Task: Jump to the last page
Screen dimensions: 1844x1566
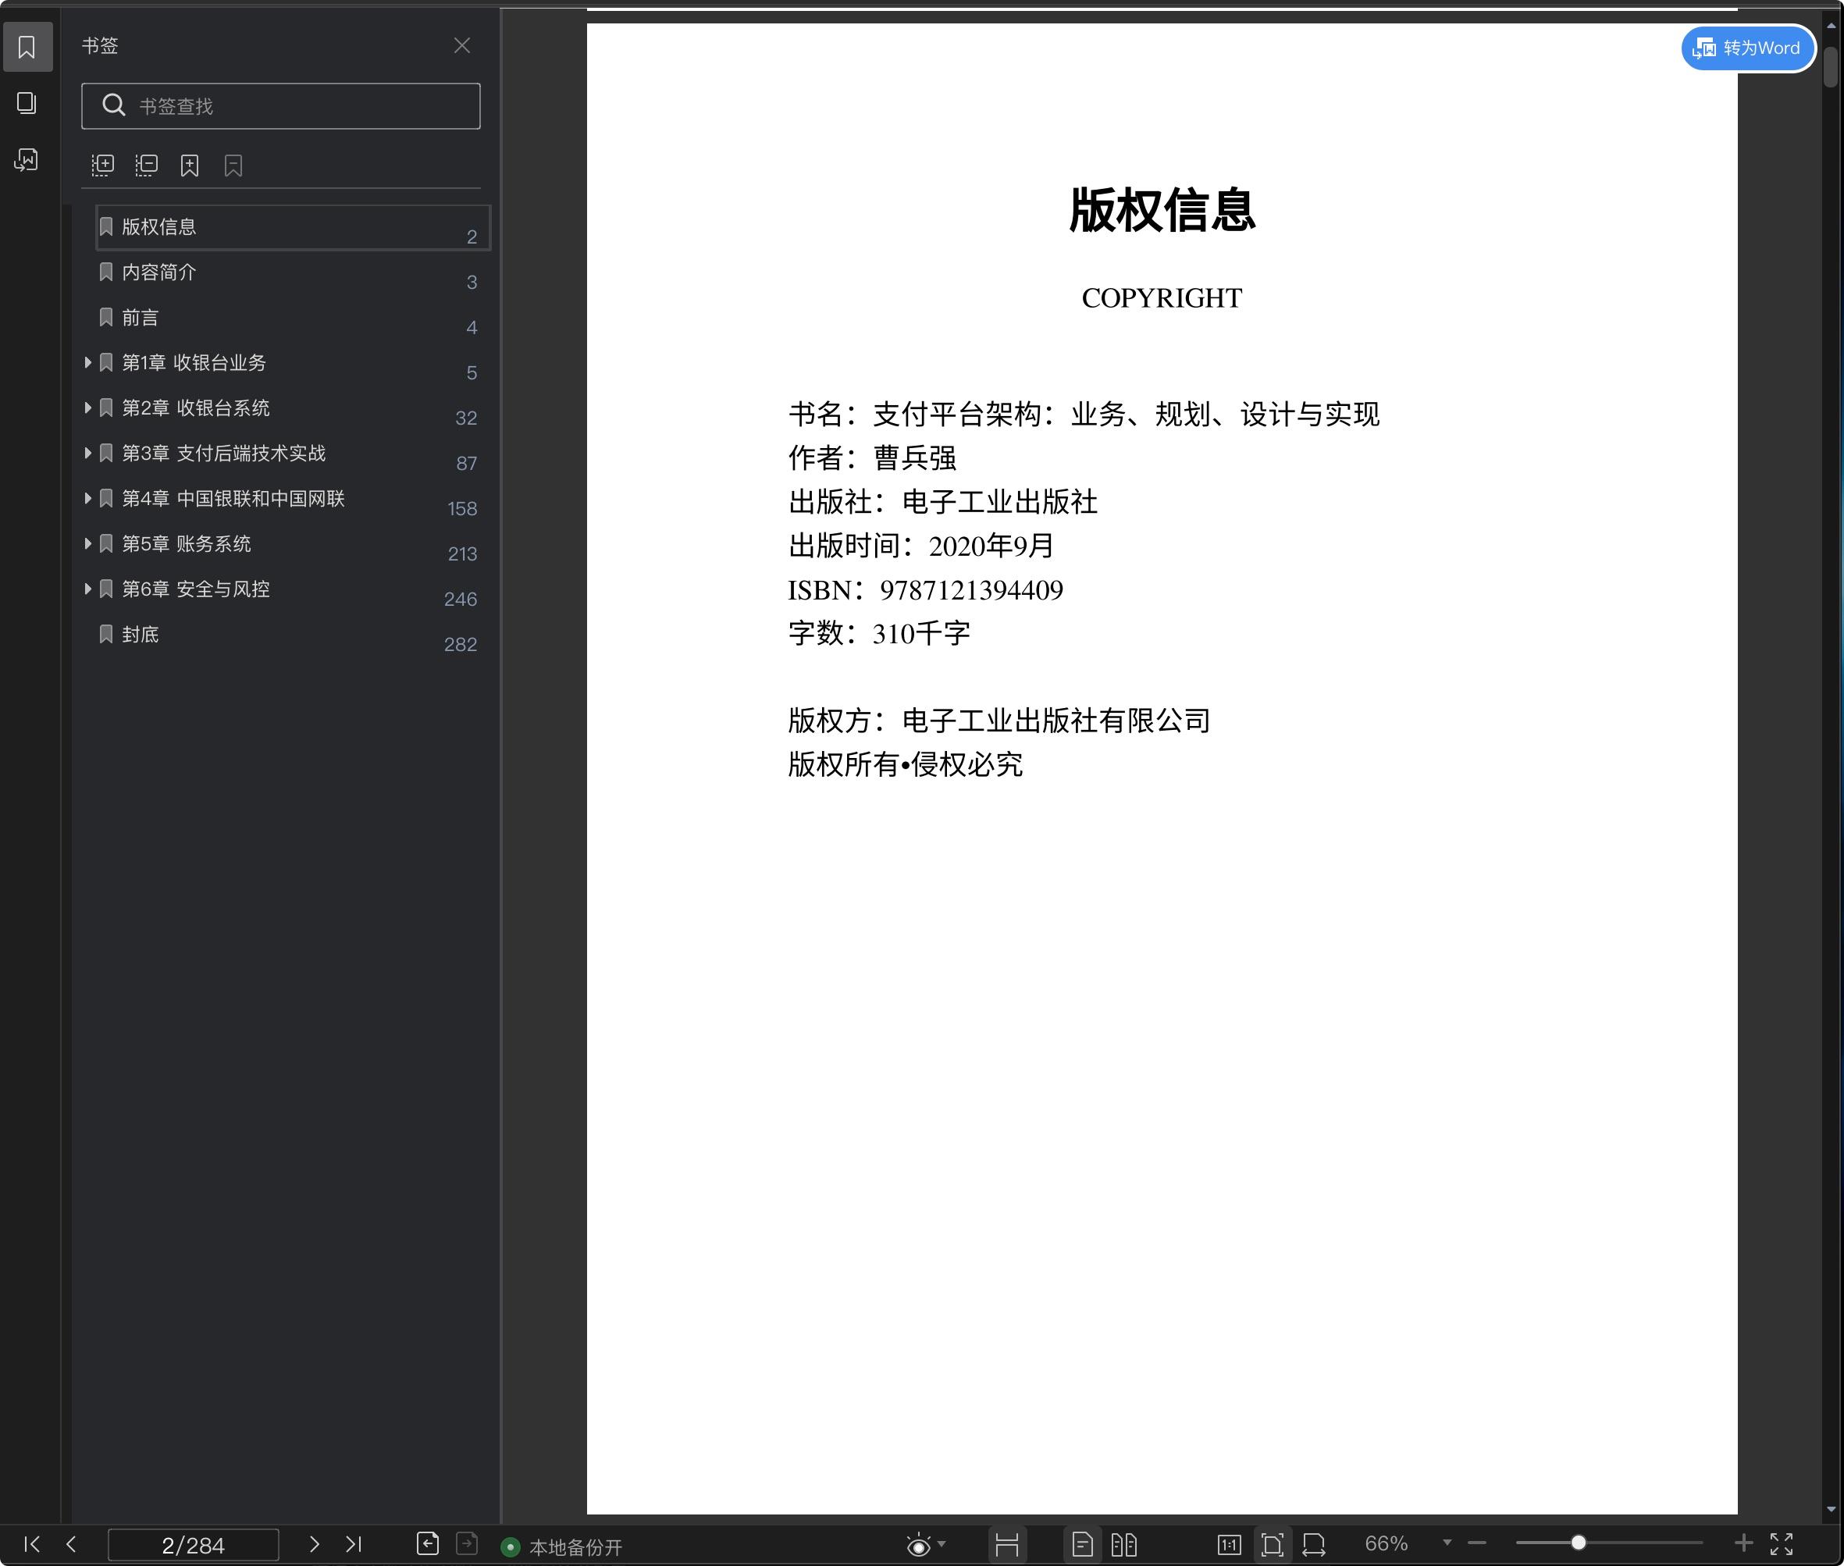Action: 354,1544
